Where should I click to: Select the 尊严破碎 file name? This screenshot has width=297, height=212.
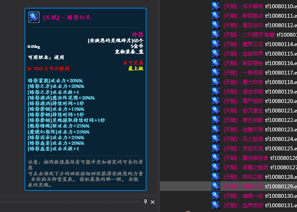pyautogui.click(x=281, y=101)
